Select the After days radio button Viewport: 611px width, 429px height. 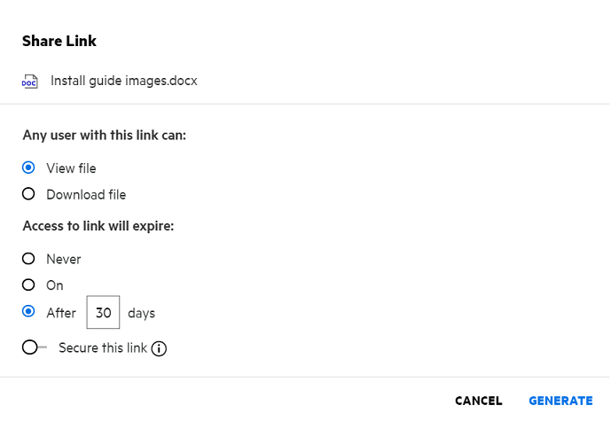click(28, 312)
